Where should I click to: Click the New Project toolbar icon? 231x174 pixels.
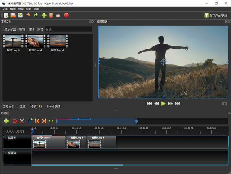(x=6, y=15)
